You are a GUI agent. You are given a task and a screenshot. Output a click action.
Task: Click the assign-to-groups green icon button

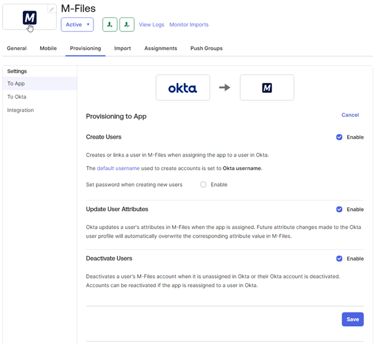[127, 24]
